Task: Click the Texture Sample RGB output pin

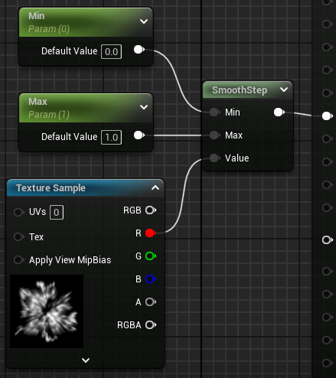Action: [151, 210]
